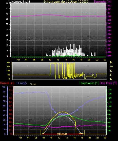Click the Moon Set marker text
118x141 pixels.
pyautogui.click(x=62, y=134)
